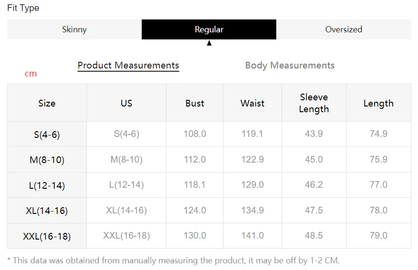
Task: Select the Skinny fit type
Action: tap(74, 29)
